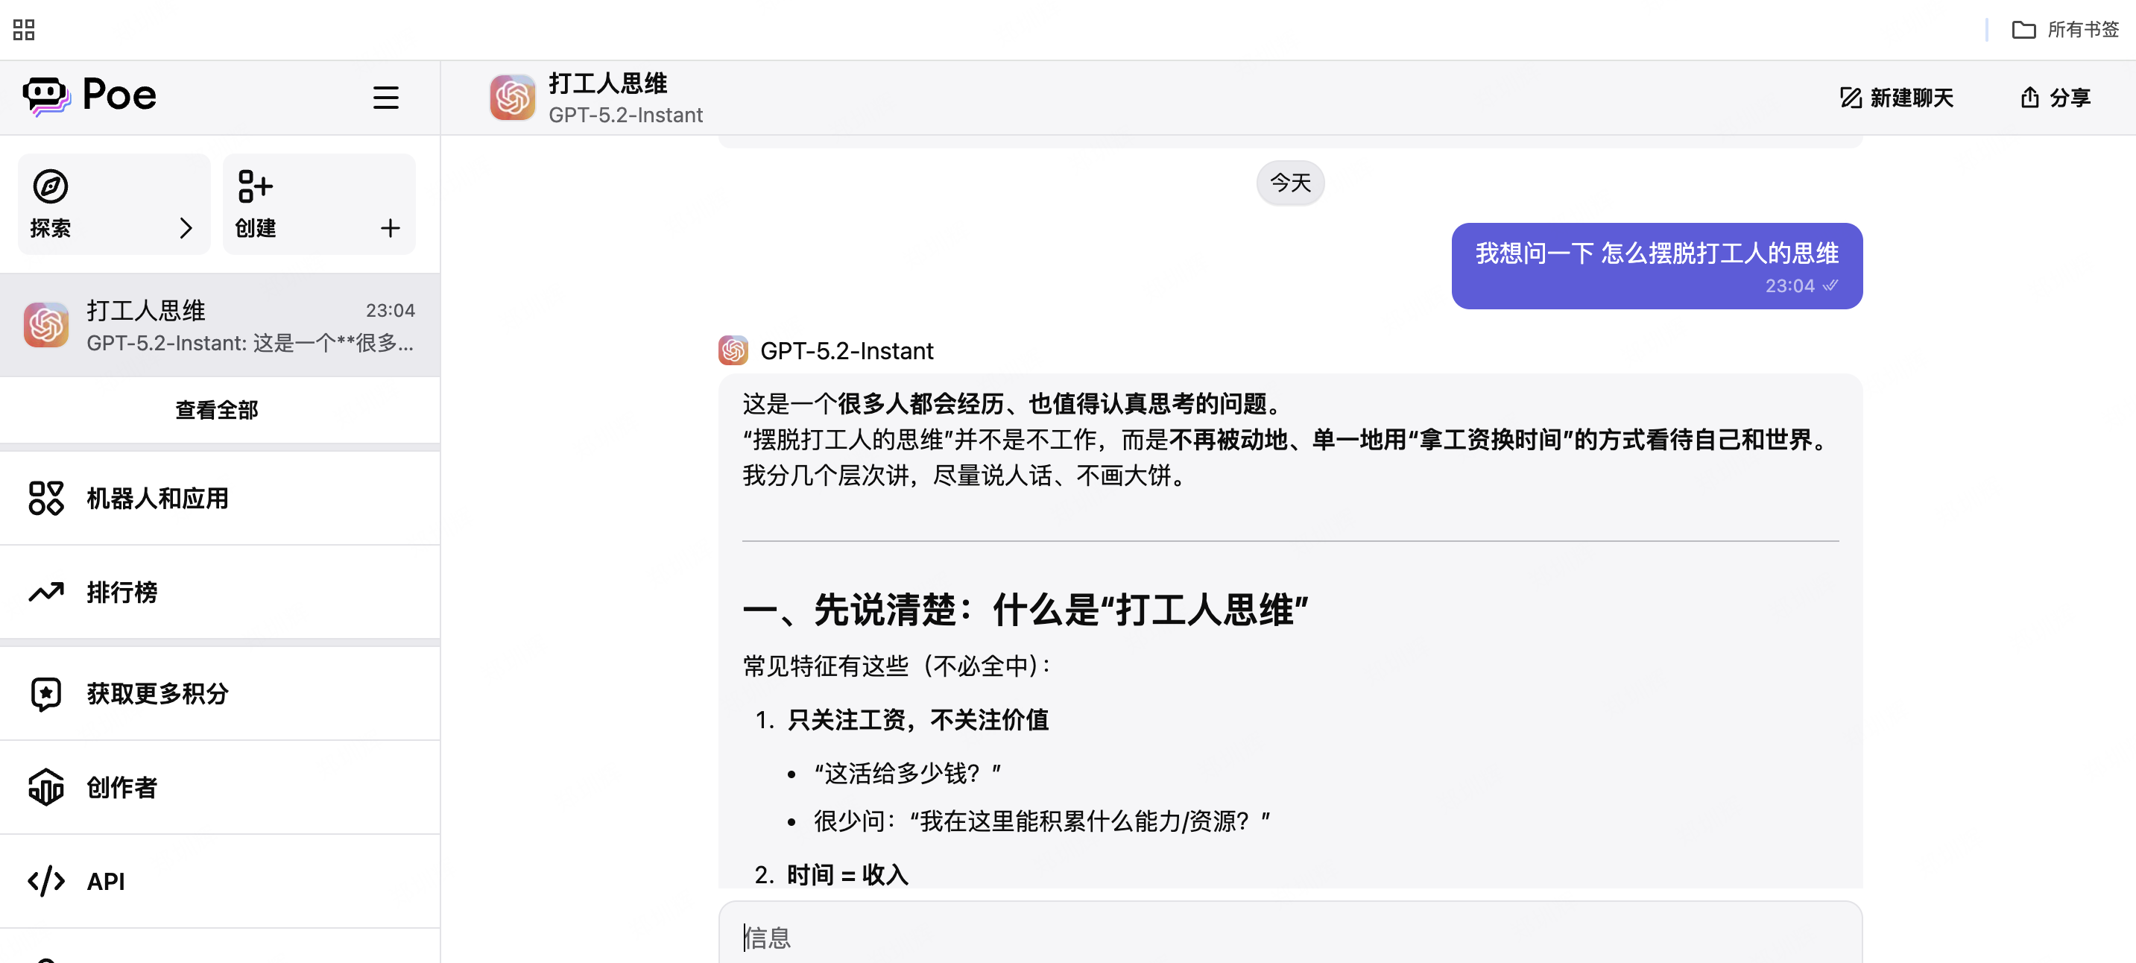This screenshot has width=2136, height=963.
Task: Click GPT-5.2-Instant name above the reply
Action: tap(846, 351)
